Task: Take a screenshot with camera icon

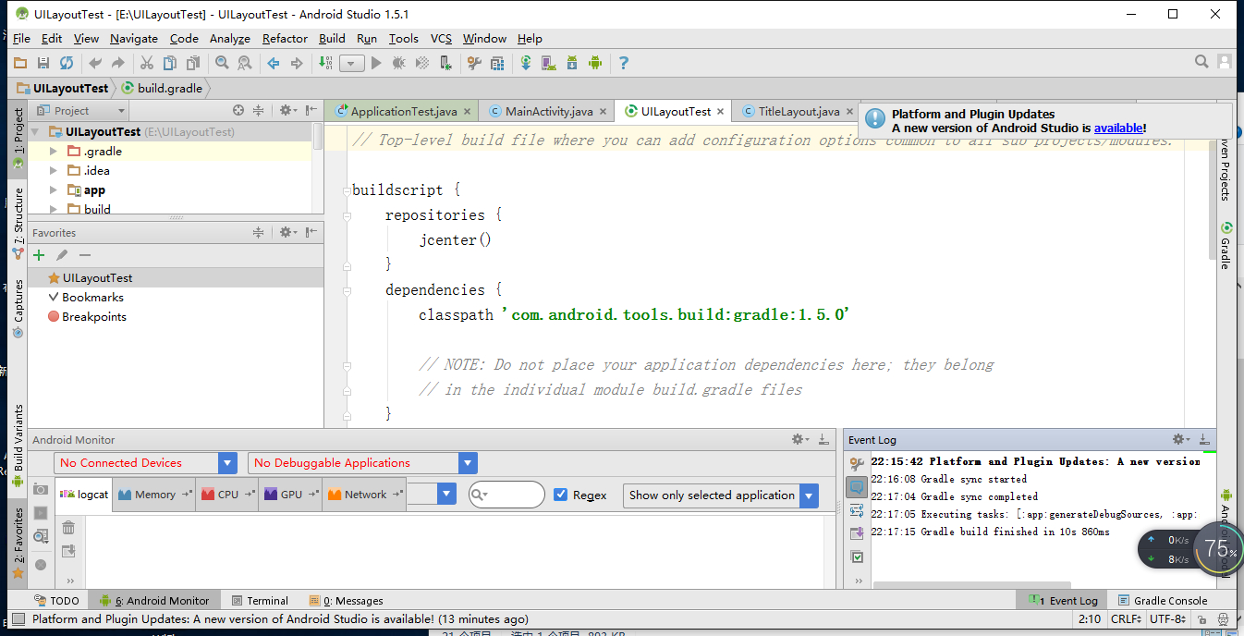Action: coord(41,489)
